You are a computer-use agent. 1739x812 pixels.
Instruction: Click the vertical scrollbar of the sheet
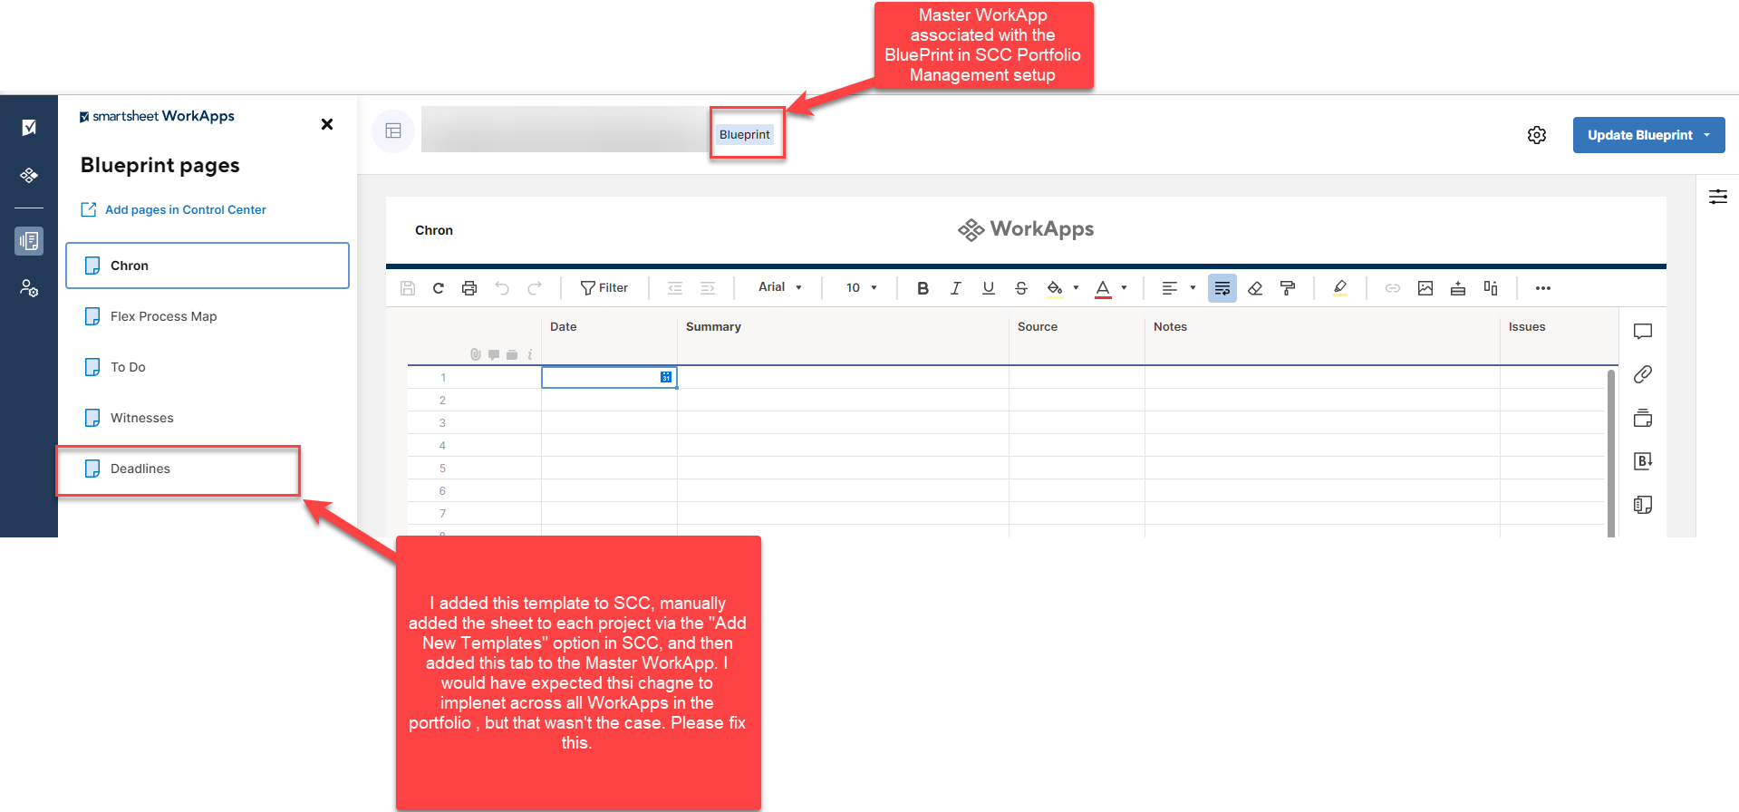pos(1611,453)
